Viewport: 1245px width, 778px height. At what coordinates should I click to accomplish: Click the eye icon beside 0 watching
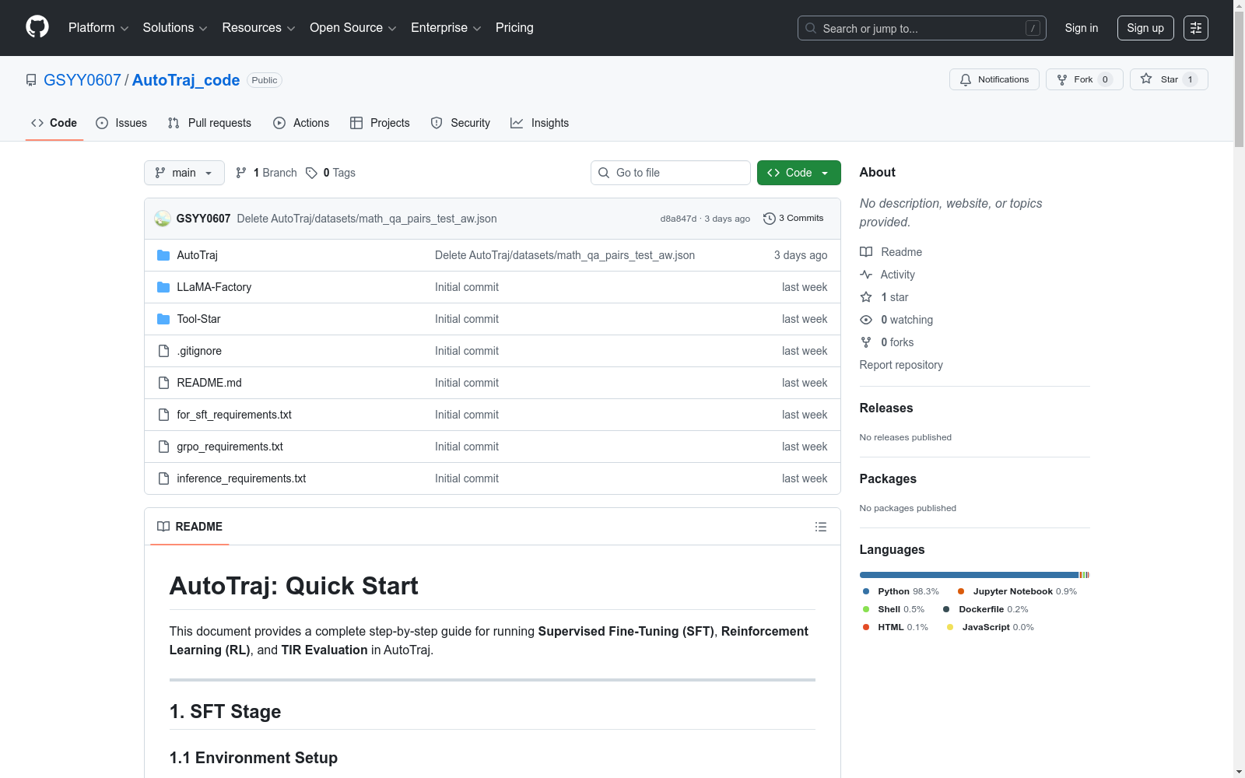(x=866, y=320)
